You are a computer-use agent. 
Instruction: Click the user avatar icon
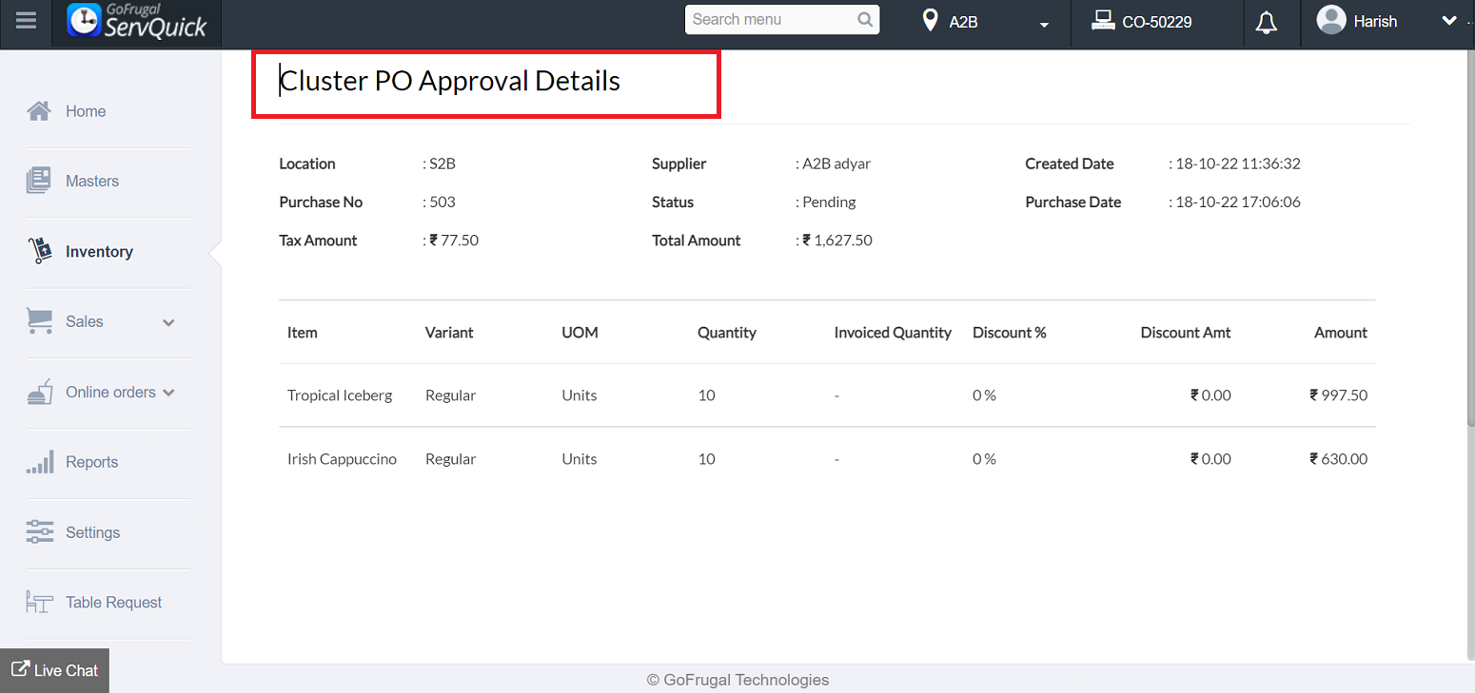(x=1330, y=20)
